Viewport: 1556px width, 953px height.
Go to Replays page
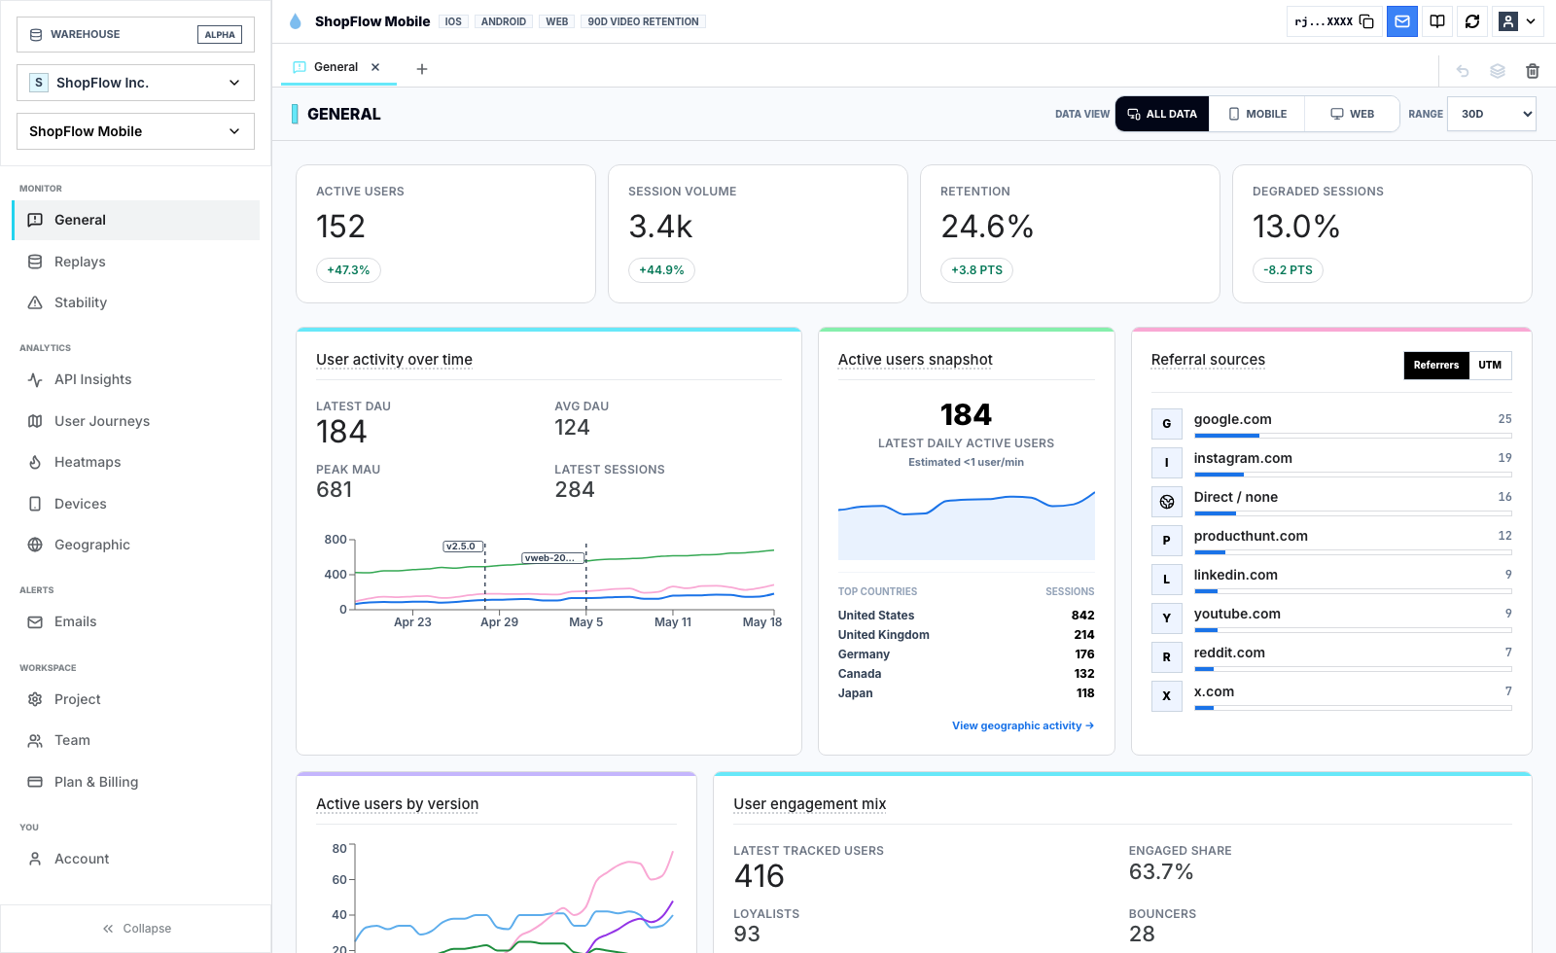136,262
